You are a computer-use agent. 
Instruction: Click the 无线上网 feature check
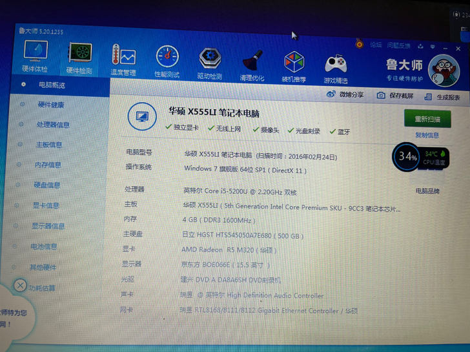tap(225, 129)
